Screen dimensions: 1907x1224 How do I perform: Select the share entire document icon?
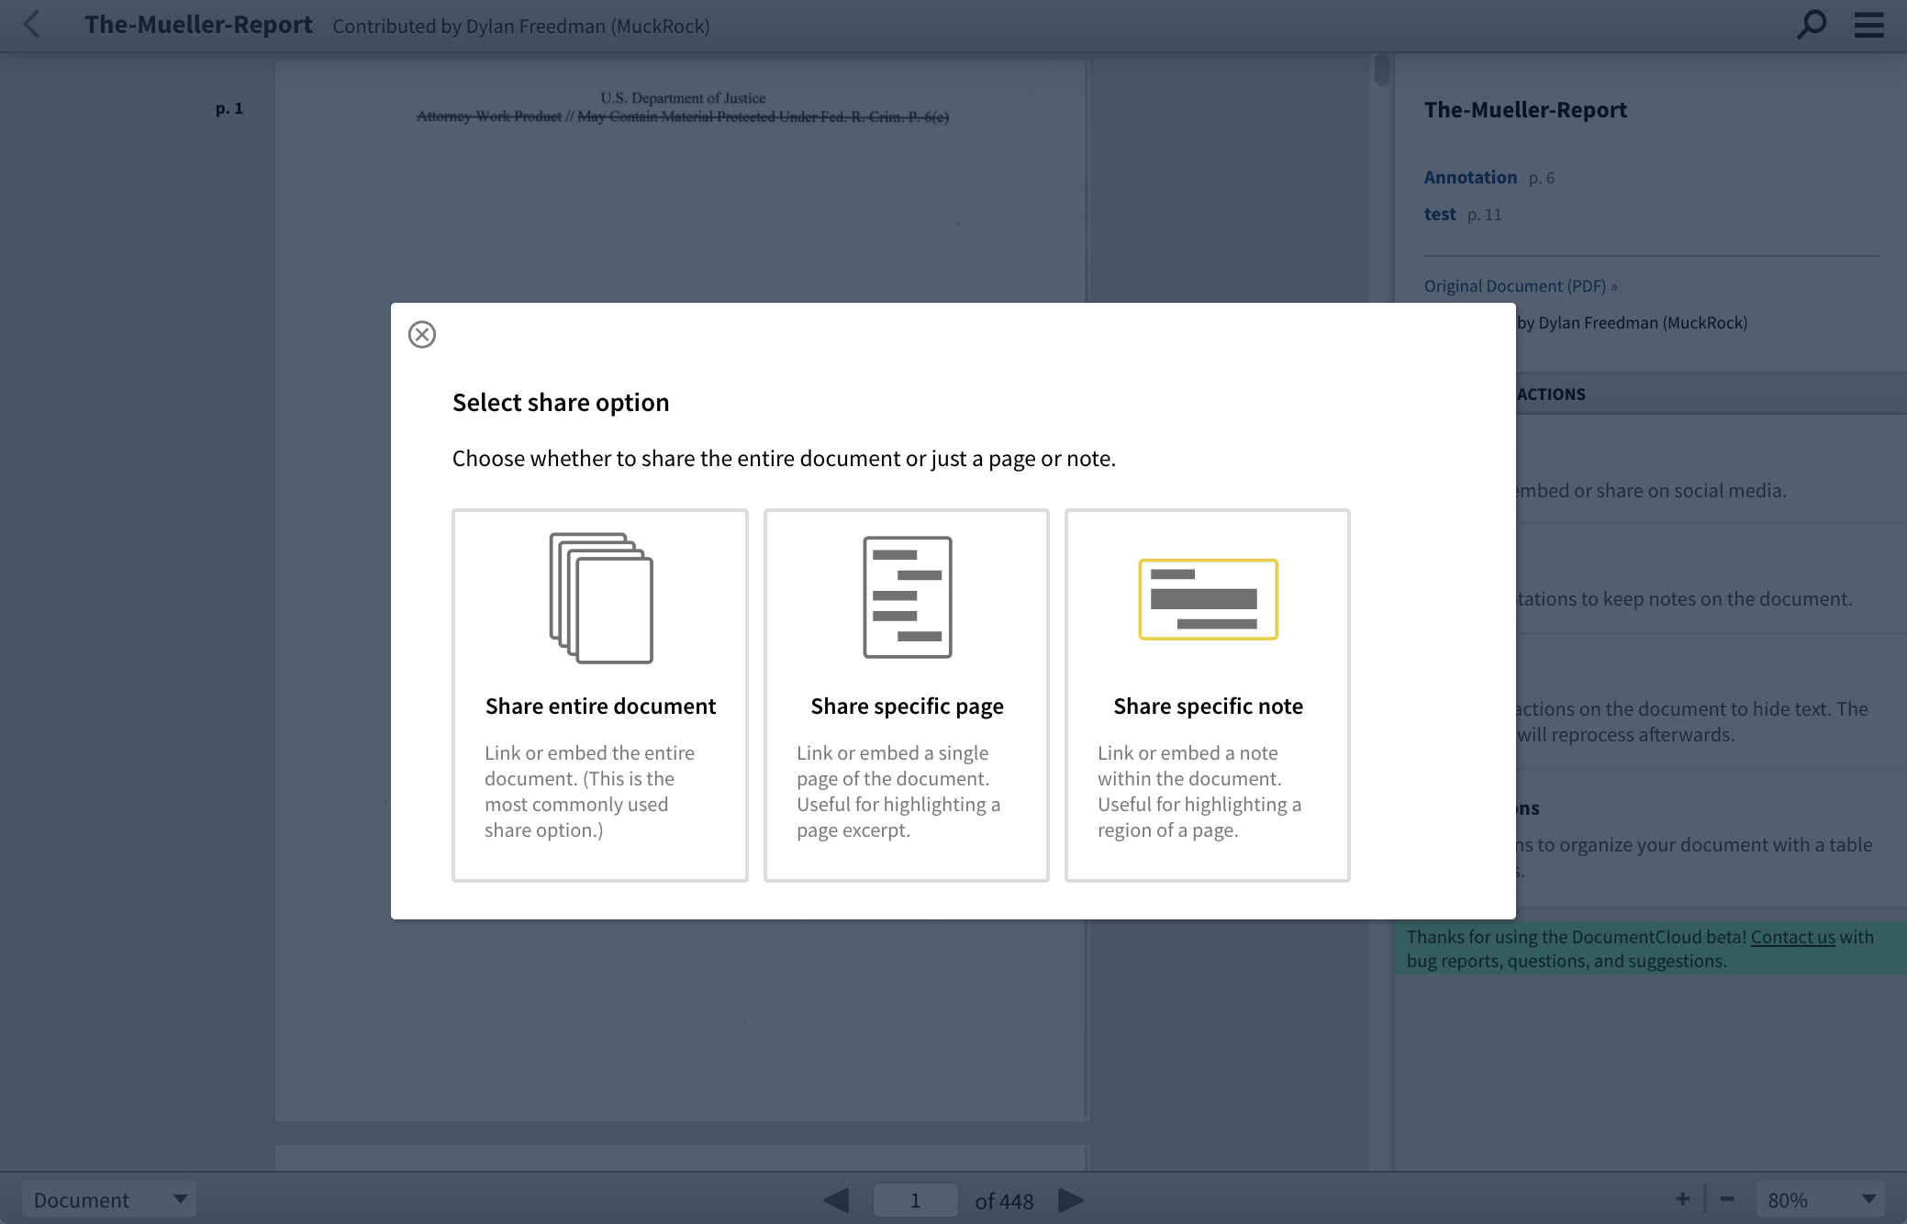click(600, 597)
